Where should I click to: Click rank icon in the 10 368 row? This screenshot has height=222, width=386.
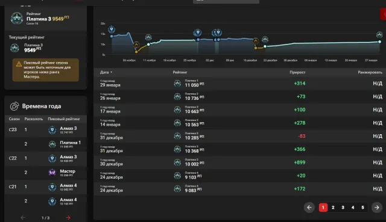[177, 149]
